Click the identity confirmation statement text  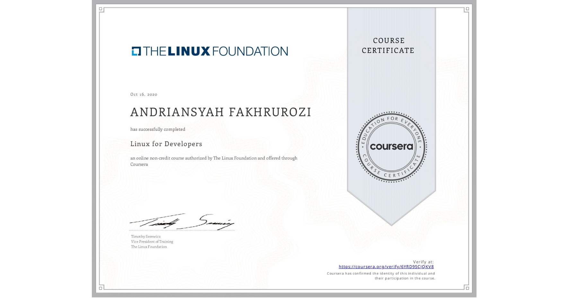tap(381, 276)
